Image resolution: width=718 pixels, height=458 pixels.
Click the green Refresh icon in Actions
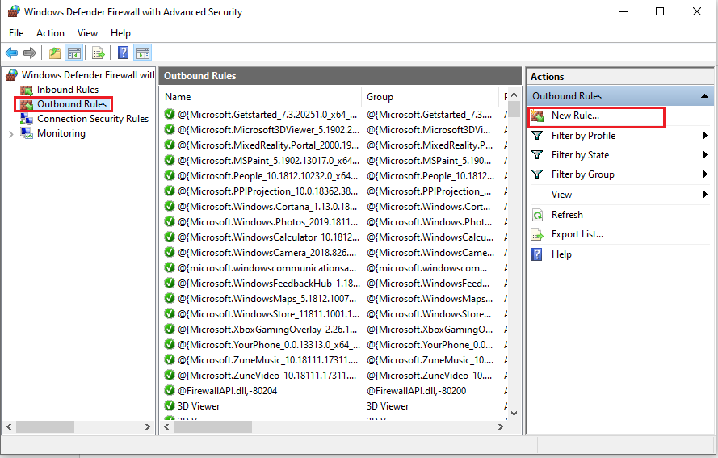(537, 215)
